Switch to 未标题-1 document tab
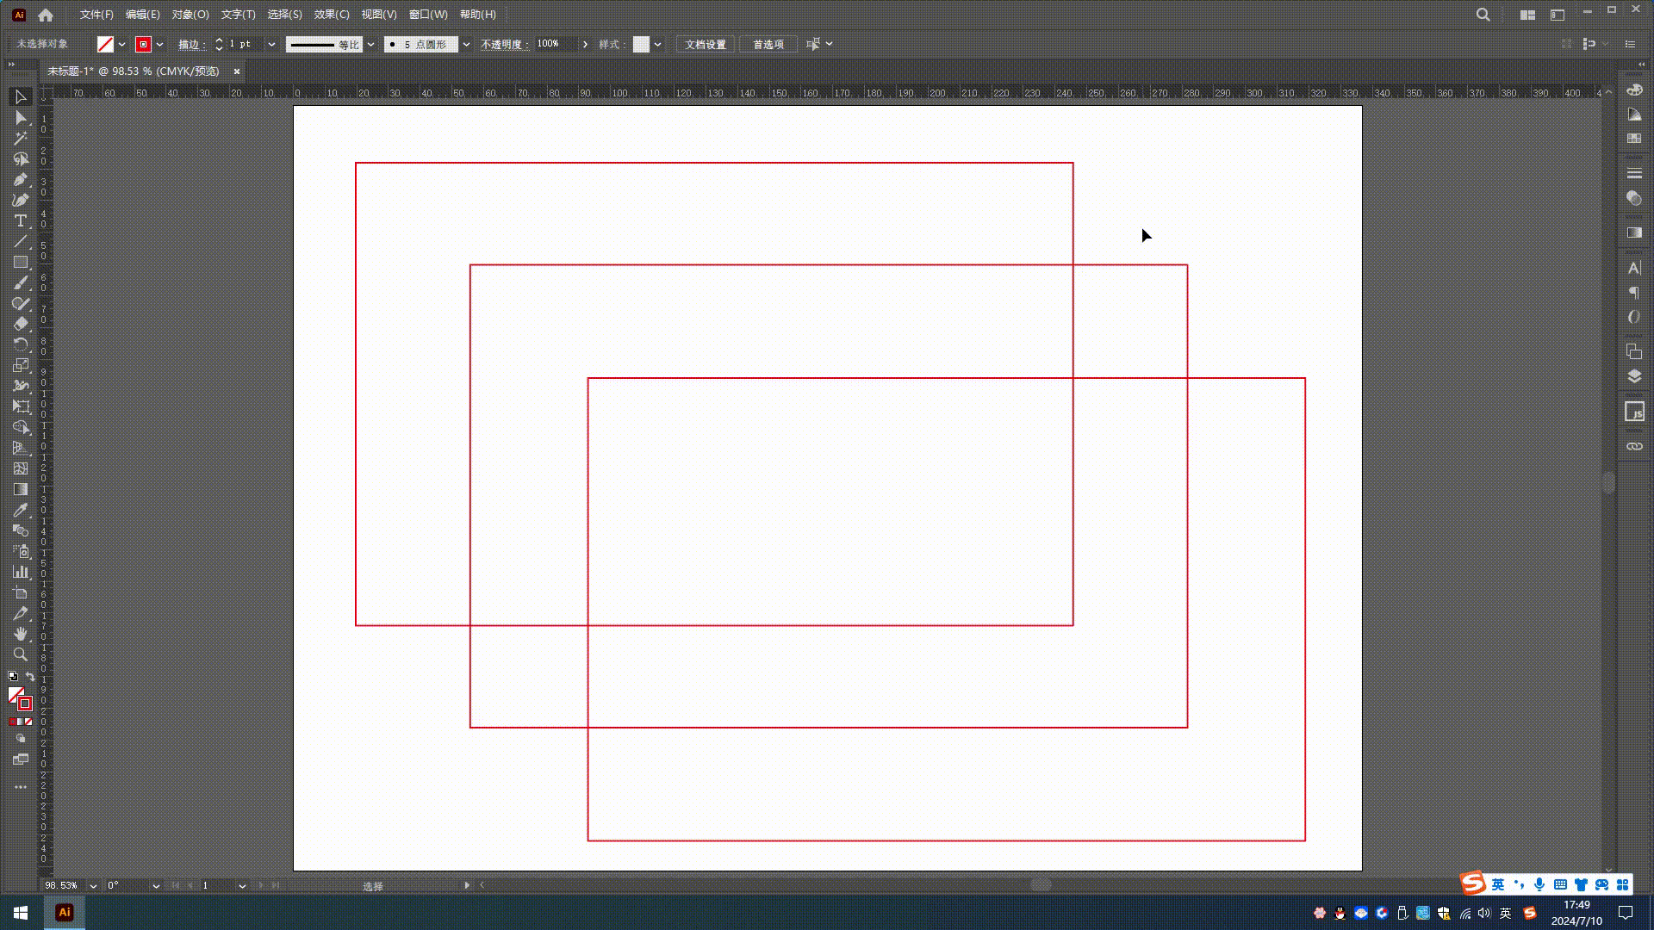This screenshot has height=930, width=1654. pyautogui.click(x=134, y=71)
